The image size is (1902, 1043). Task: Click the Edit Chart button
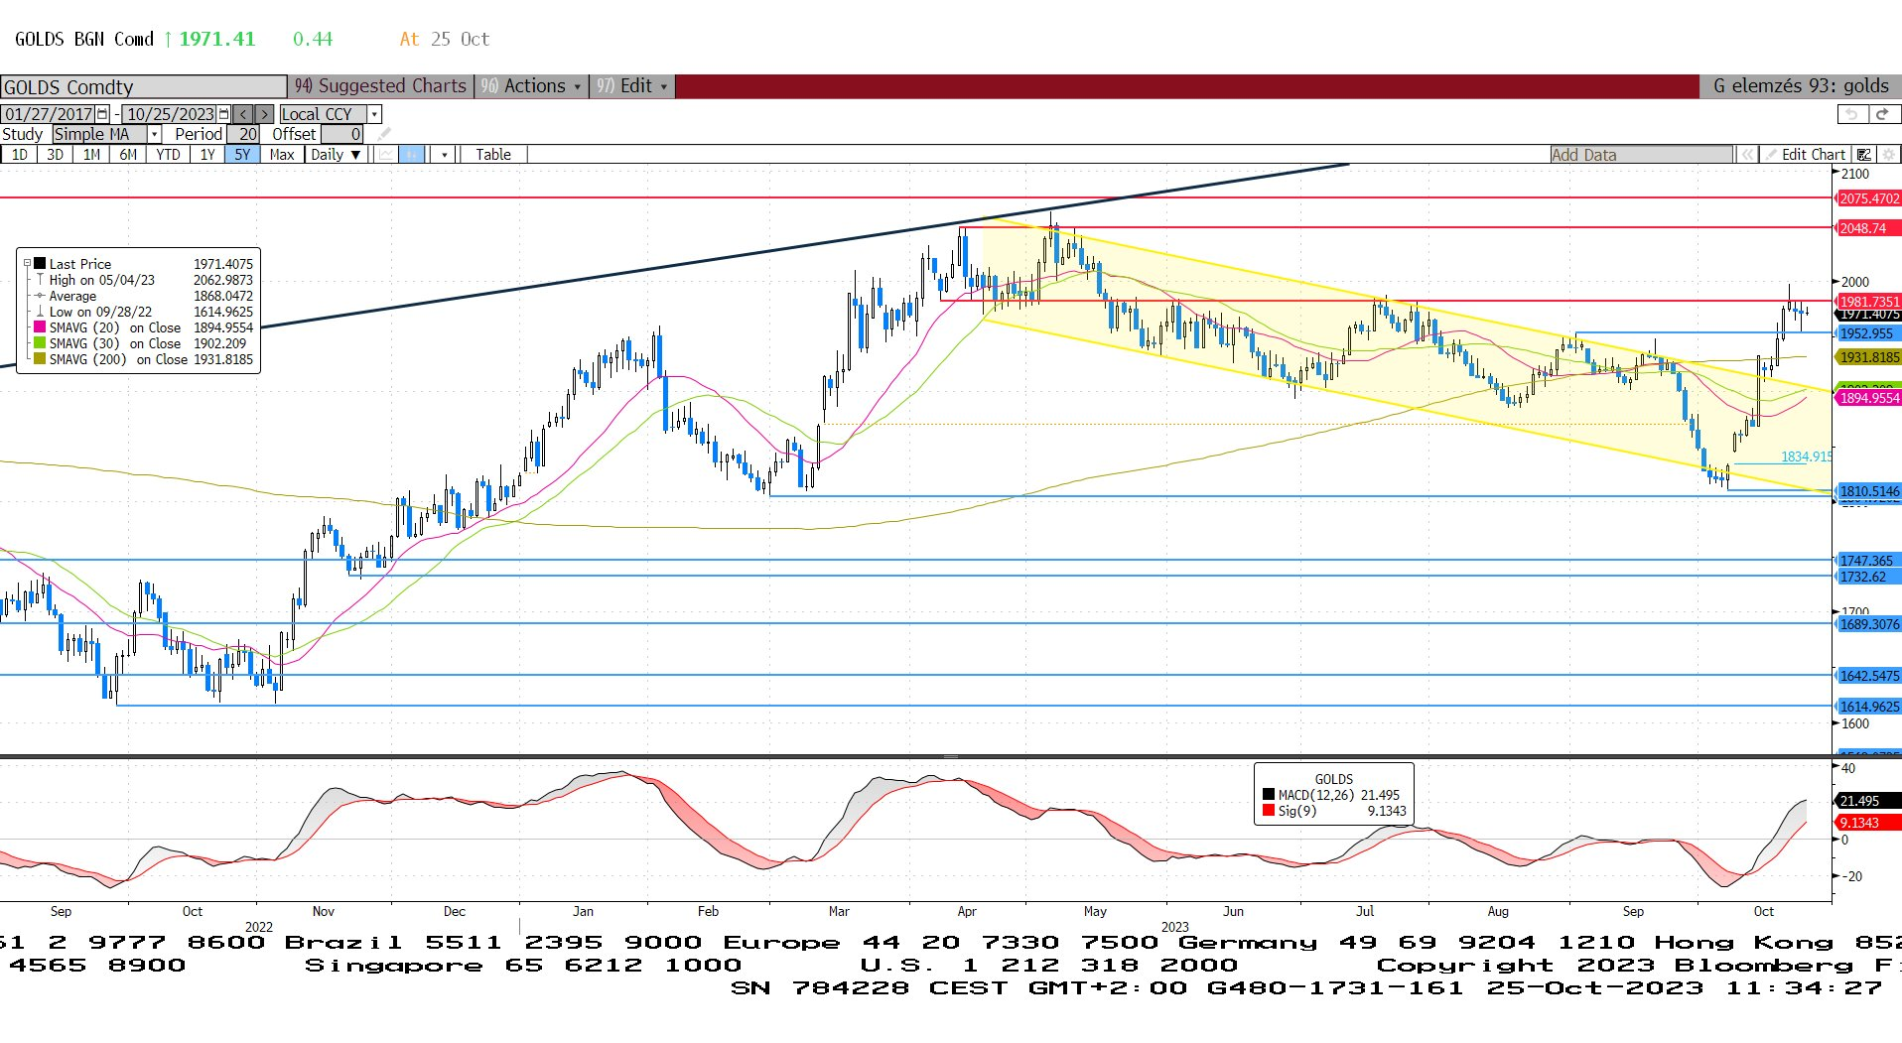1805,155
